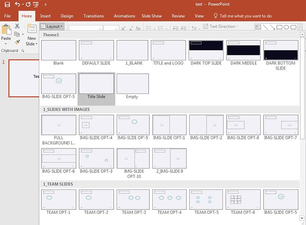Click the Undo arrow icon
Screen dimensions: 306x225
click(17, 5)
